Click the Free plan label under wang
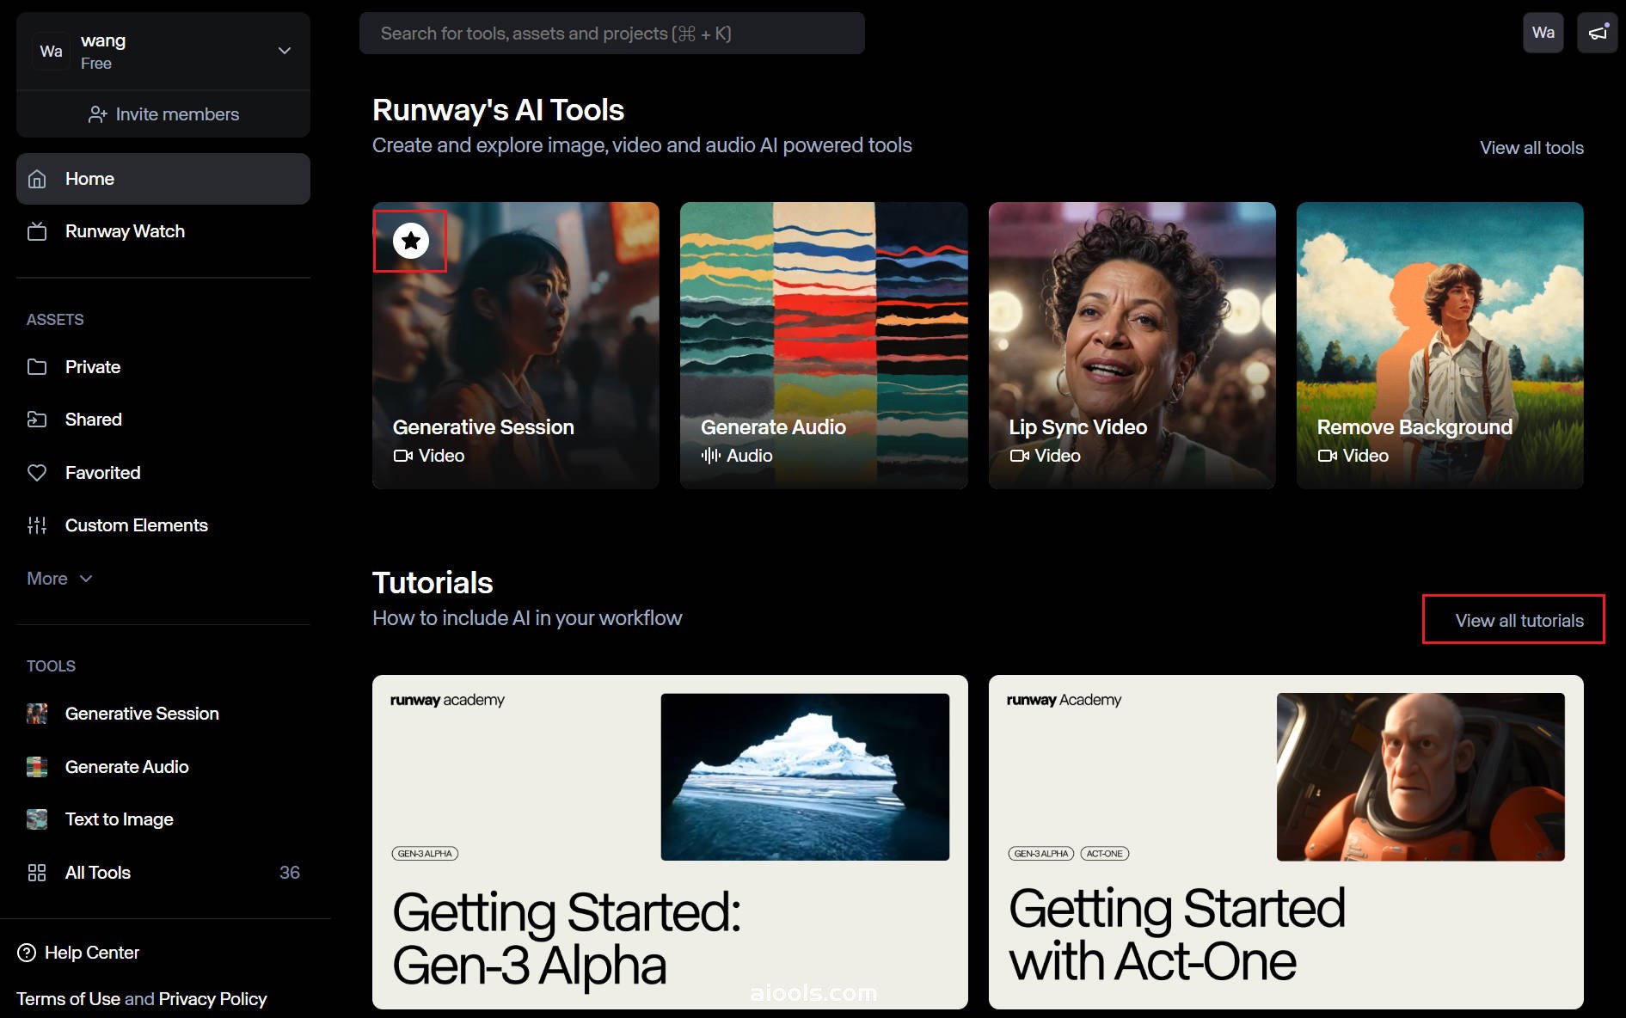The width and height of the screenshot is (1626, 1018). 96,64
